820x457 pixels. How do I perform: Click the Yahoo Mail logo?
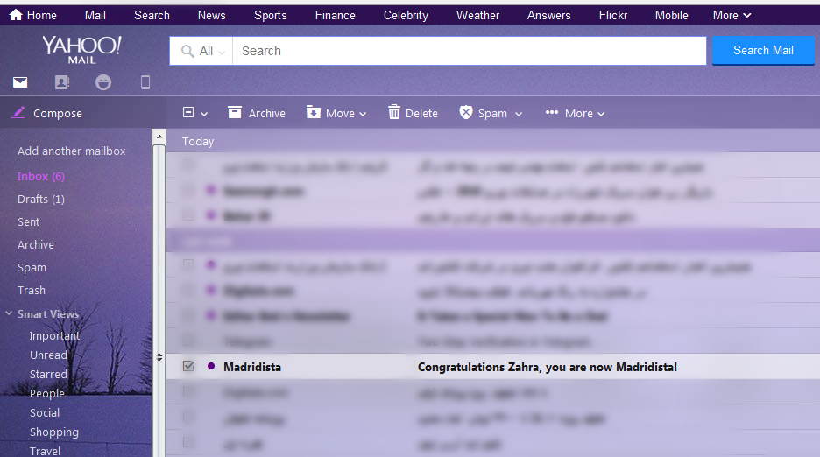82,50
